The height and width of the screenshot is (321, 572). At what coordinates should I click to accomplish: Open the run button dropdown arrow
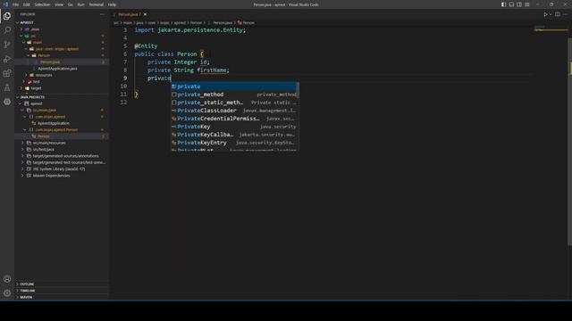(x=551, y=14)
